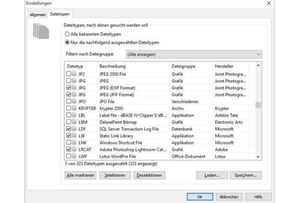Click 'Krypter 2000' description text

click(111, 108)
